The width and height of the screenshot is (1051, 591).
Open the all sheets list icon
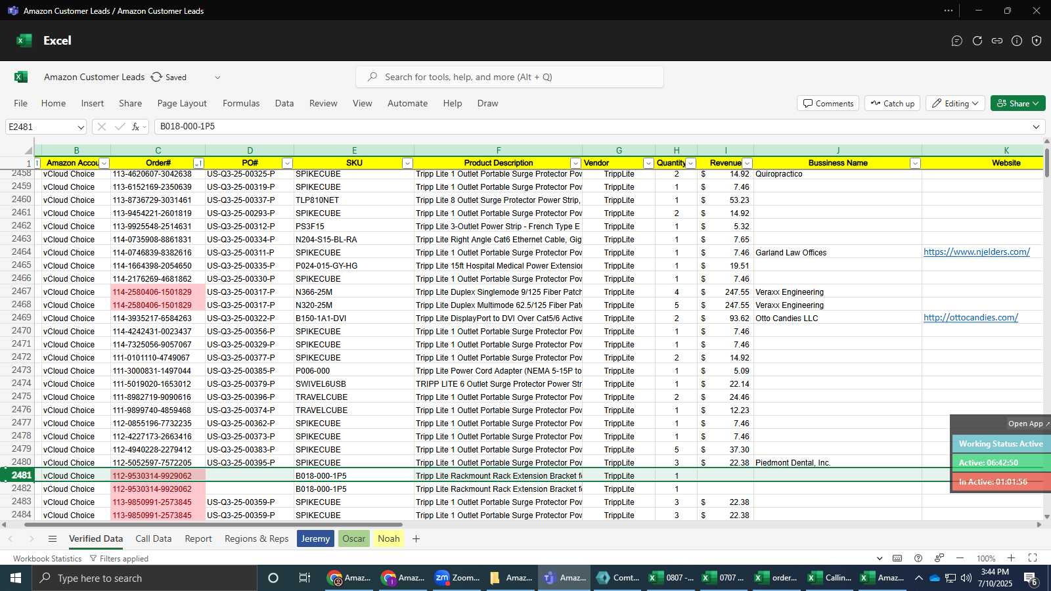pos(53,539)
